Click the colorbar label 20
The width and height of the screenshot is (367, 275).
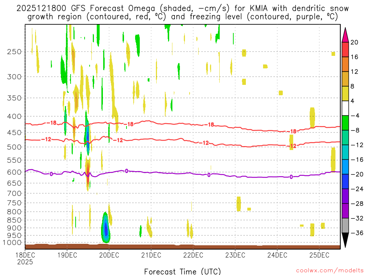click(x=354, y=42)
